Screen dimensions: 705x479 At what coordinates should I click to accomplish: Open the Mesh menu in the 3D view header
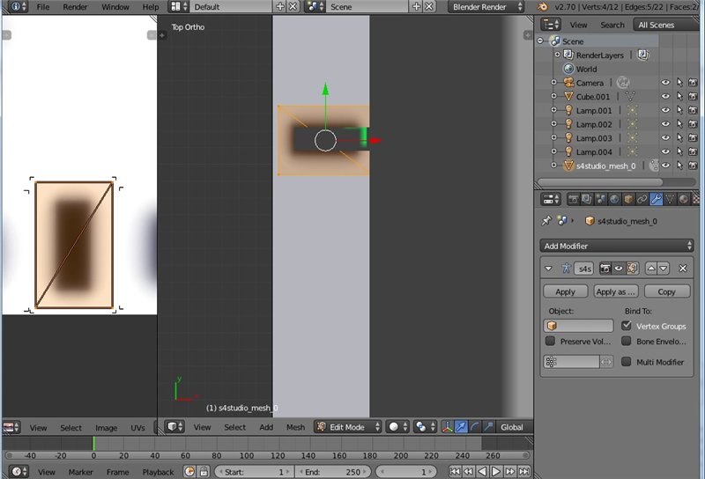point(295,427)
